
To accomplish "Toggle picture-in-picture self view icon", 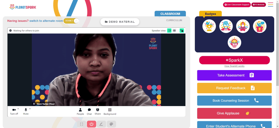I will (182, 31).
